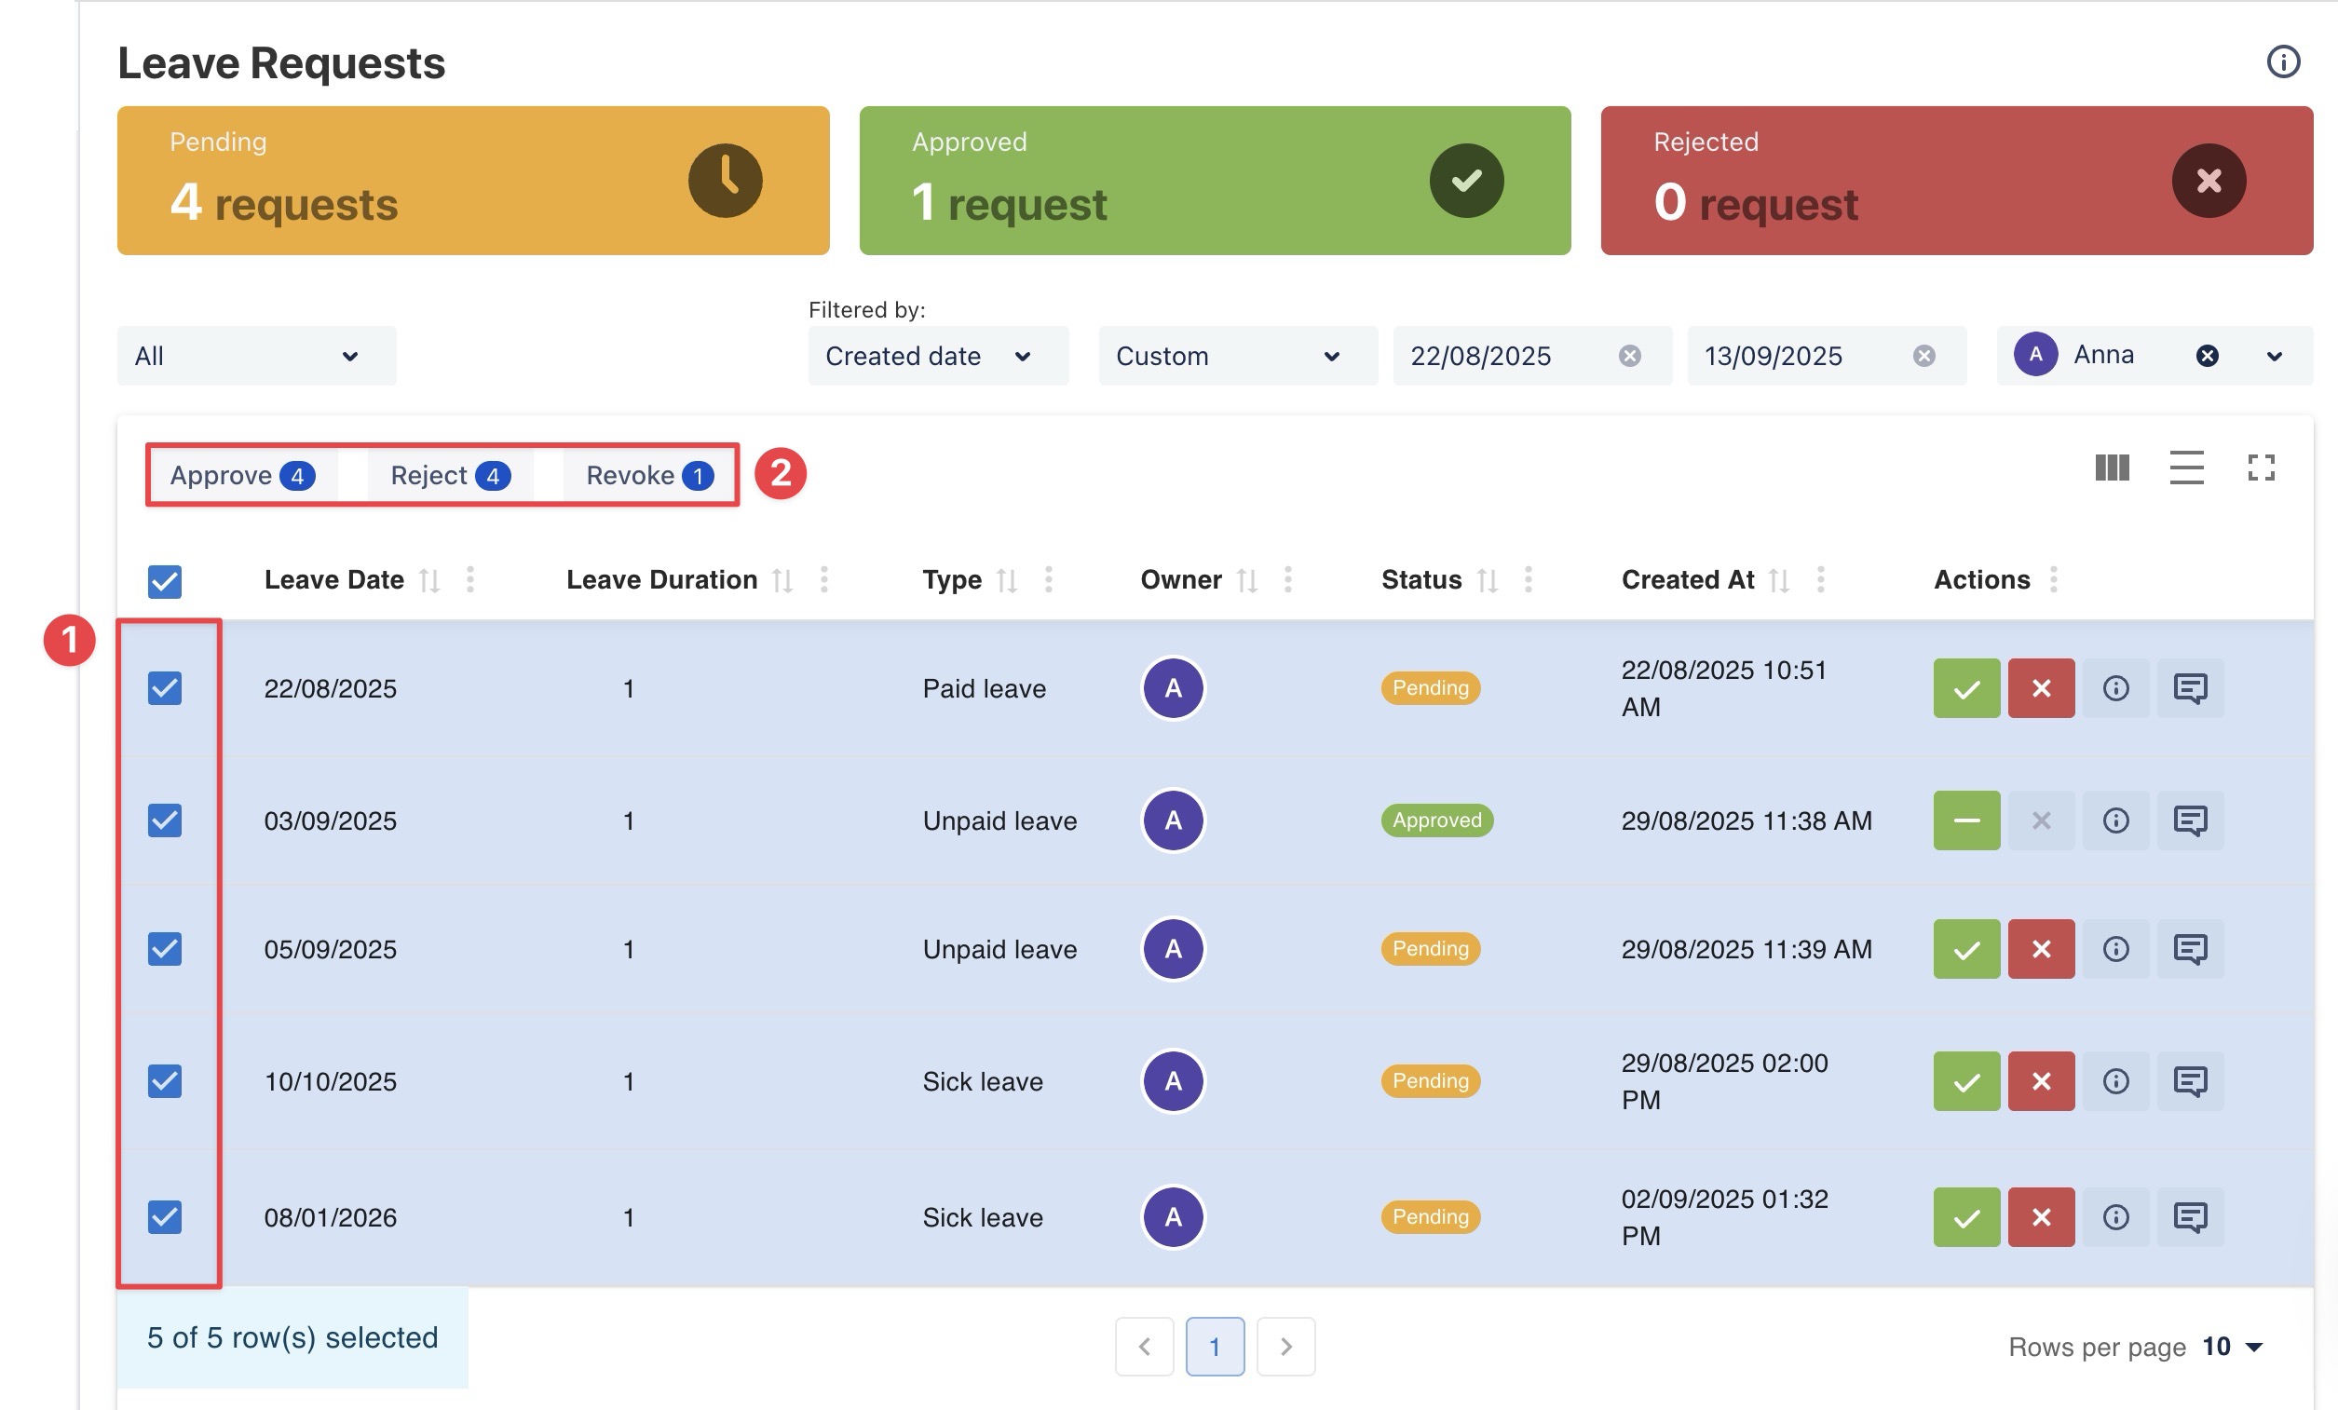Click the row density lines icon
Screen dimensions: 2338x1410
[2185, 468]
